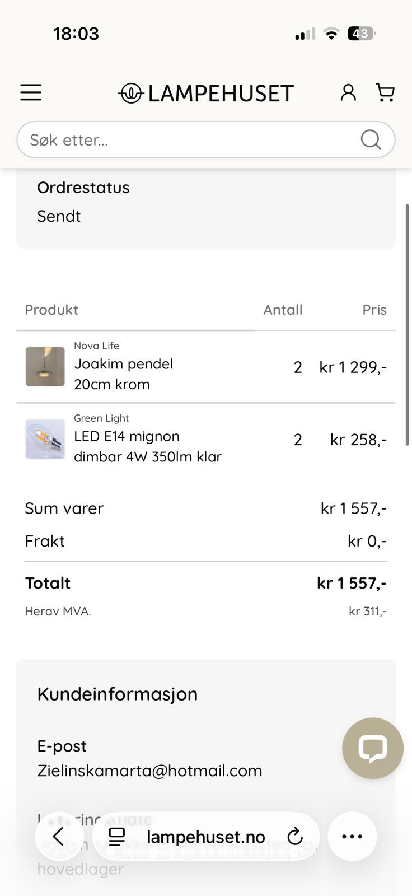The image size is (412, 896).
Task: Click the LED E14 mignon dimbar name
Action: click(x=147, y=446)
